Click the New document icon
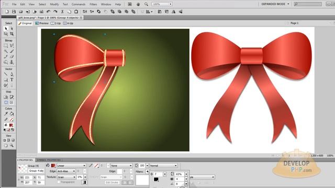This screenshot has height=188, width=335. 7,11
